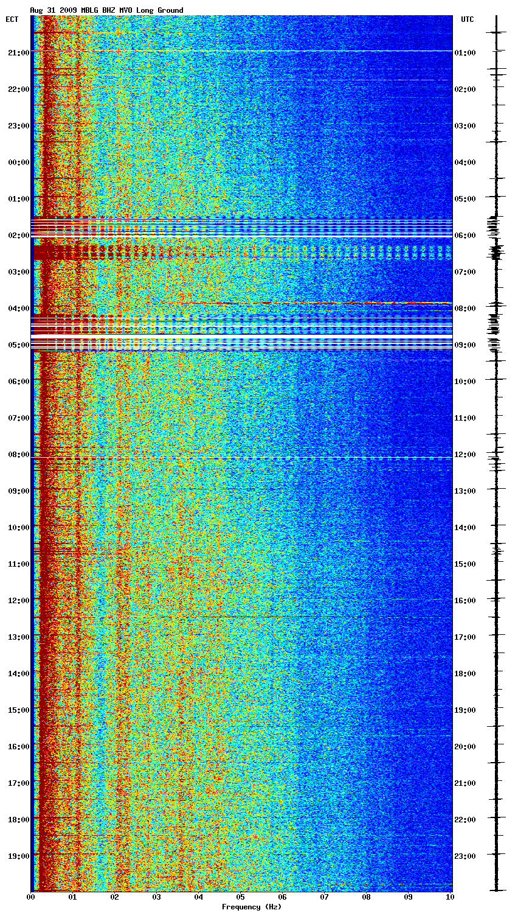This screenshot has width=518, height=913.
Task: Select the 17:00 label on the UTC axis
Action: (x=464, y=637)
